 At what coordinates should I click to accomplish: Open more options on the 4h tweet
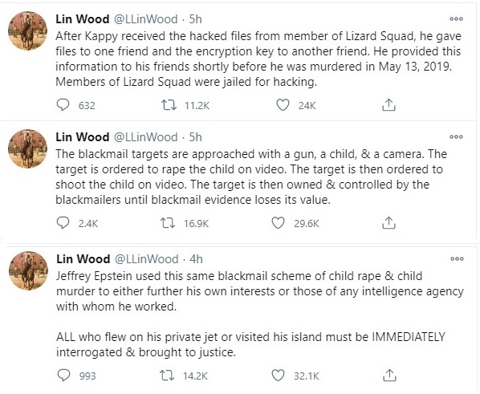click(457, 258)
